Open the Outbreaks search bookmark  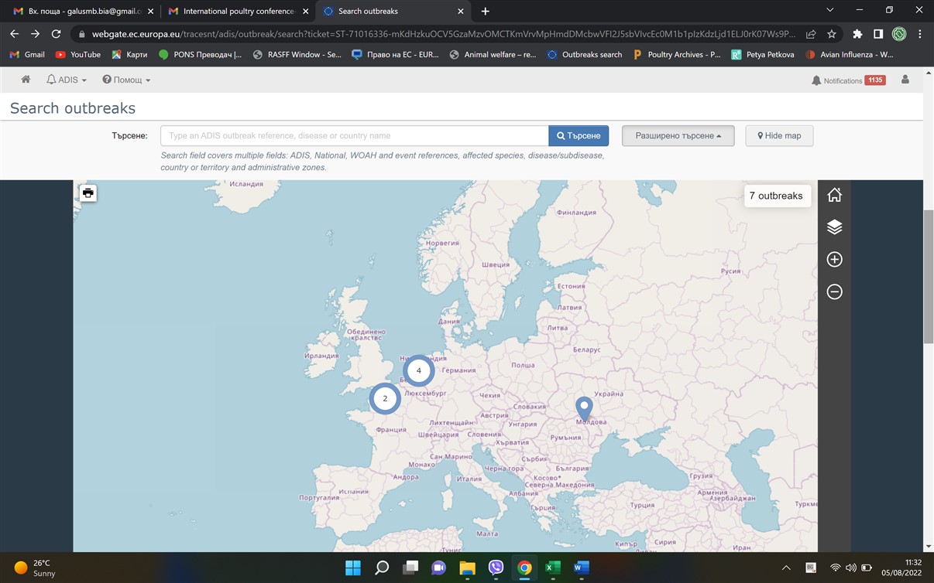[x=585, y=55]
